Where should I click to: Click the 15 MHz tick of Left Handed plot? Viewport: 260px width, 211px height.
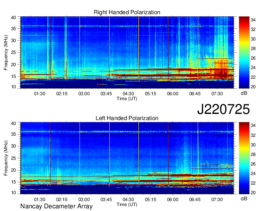click(x=13, y=182)
